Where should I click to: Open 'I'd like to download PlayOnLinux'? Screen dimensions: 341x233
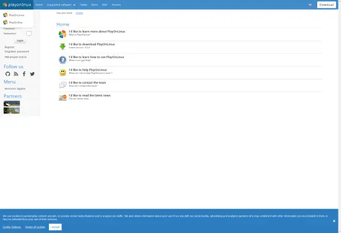coord(92,45)
